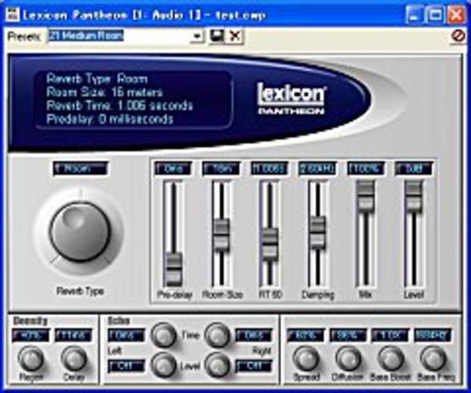Click the Level slider handle
Viewport: 471px width, 393px height.
[x=413, y=196]
